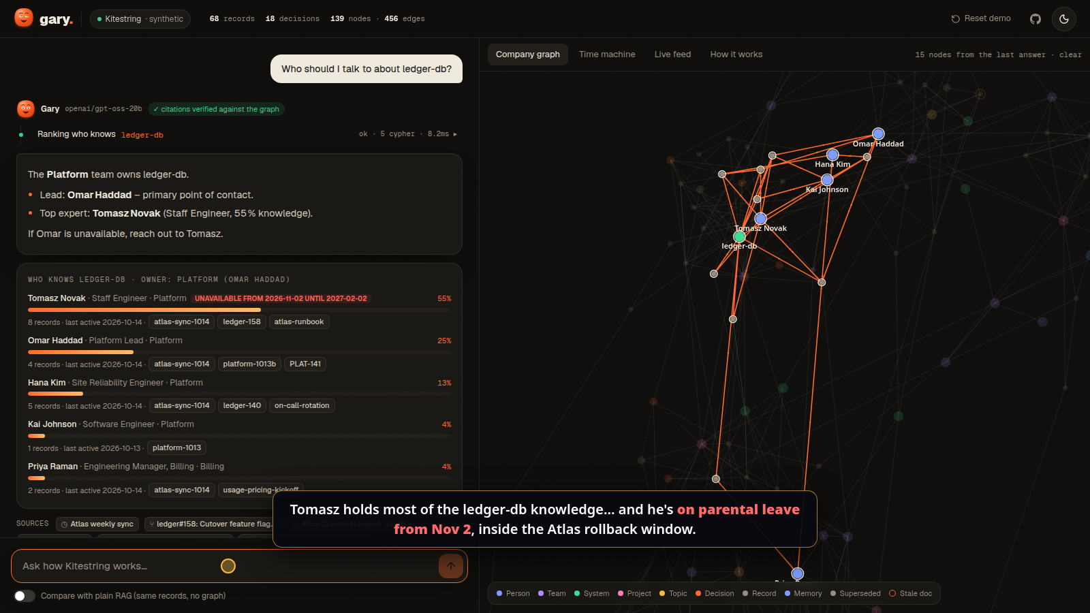Toggle the Person legend filter

point(513,593)
